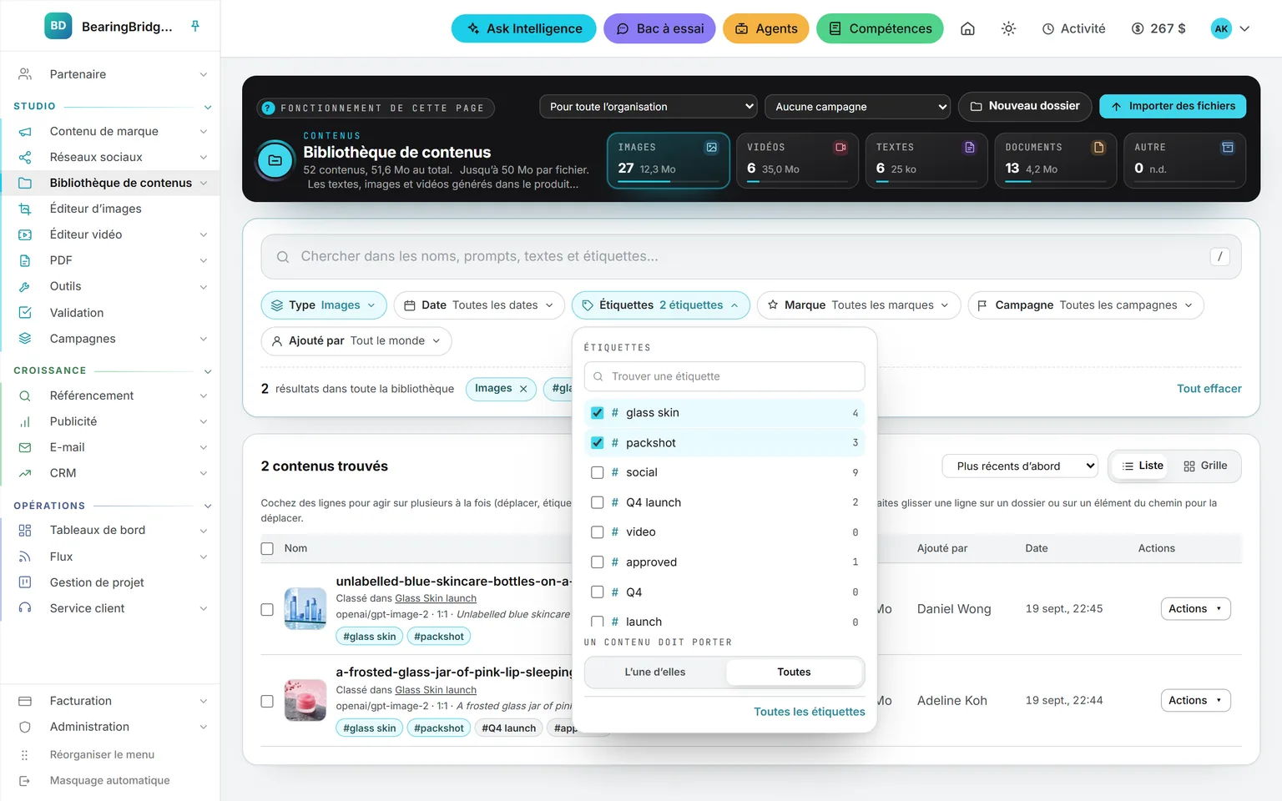This screenshot has width=1282, height=801.
Task: Pin the BearingBridge sidebar with the pin icon
Action: [195, 27]
